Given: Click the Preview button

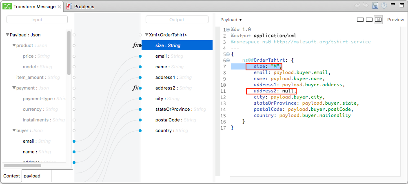Looking at the screenshot, I should coord(395,20).
